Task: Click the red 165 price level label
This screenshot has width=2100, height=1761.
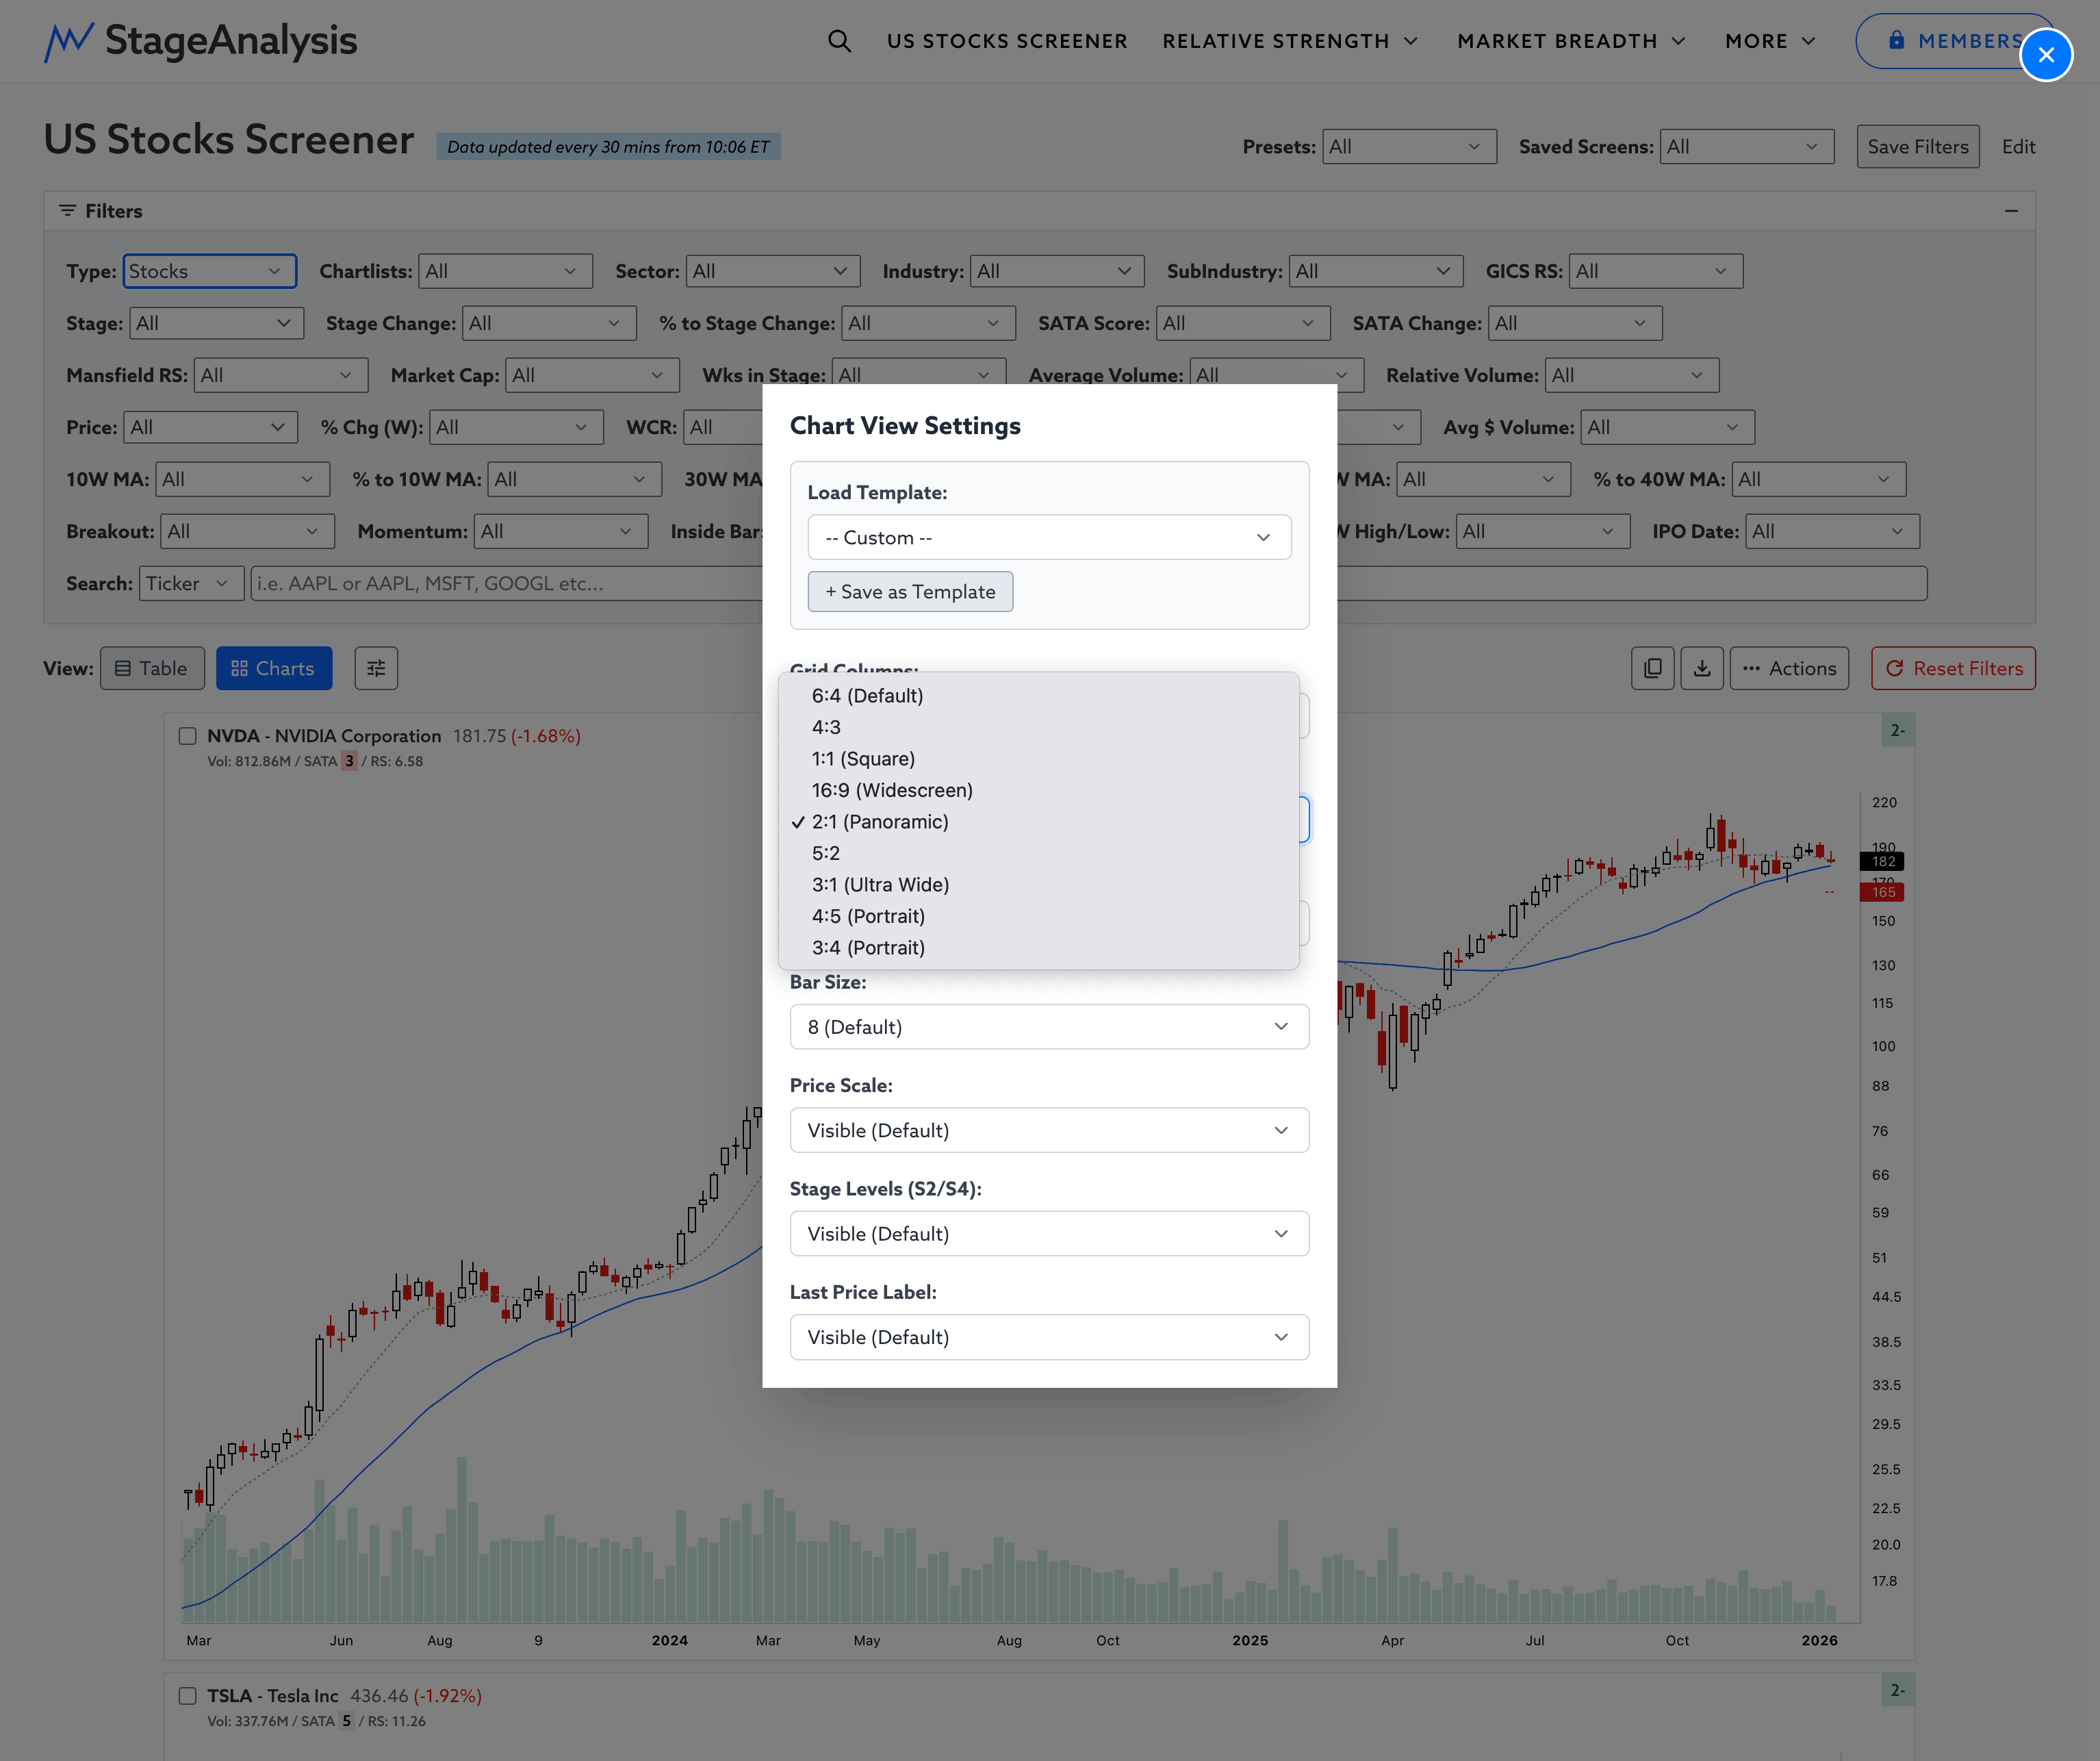Action: pos(1882,891)
